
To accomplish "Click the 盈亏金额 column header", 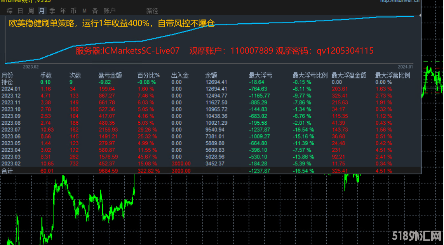I will 110,75.
